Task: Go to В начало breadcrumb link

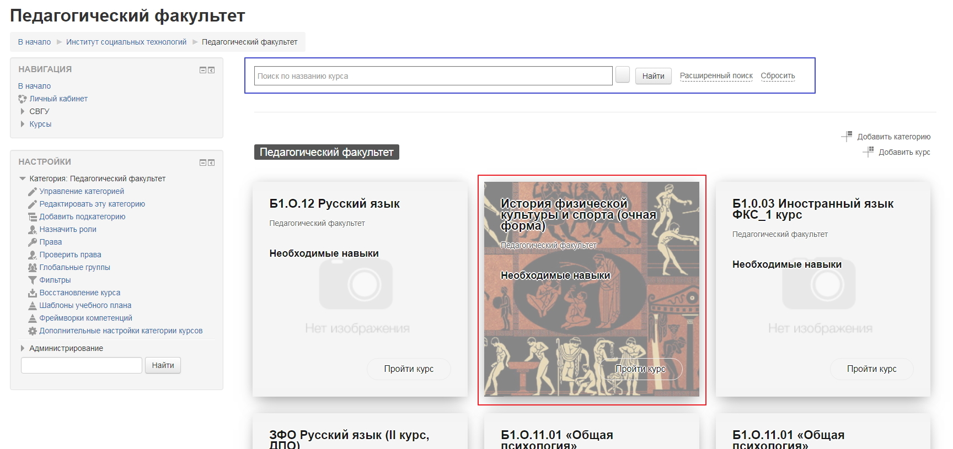Action: [x=34, y=42]
